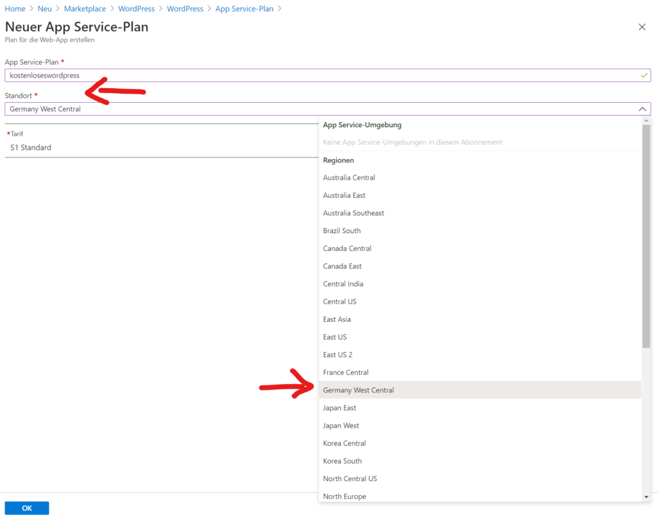Confirm with the OK button
The height and width of the screenshot is (517, 658).
[x=27, y=508]
